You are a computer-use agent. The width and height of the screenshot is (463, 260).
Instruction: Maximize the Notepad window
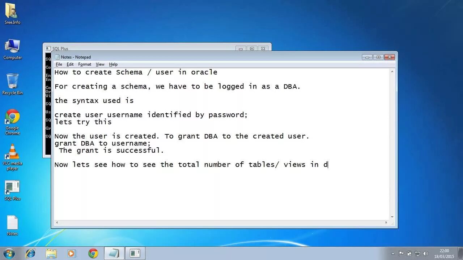pyautogui.click(x=378, y=57)
